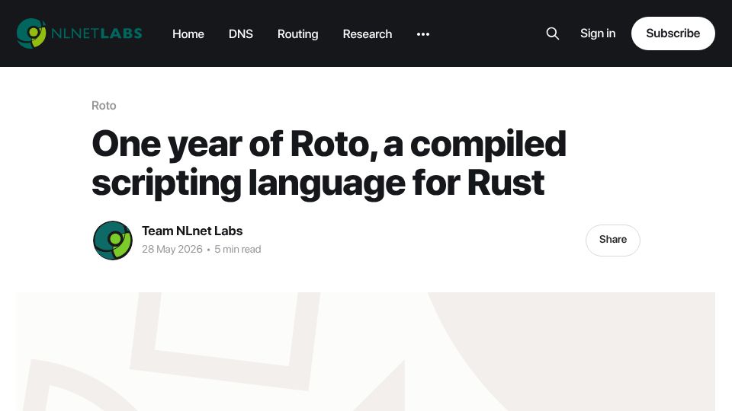Open the search magnifier icon
Screen dimensions: 732x411
coord(552,33)
